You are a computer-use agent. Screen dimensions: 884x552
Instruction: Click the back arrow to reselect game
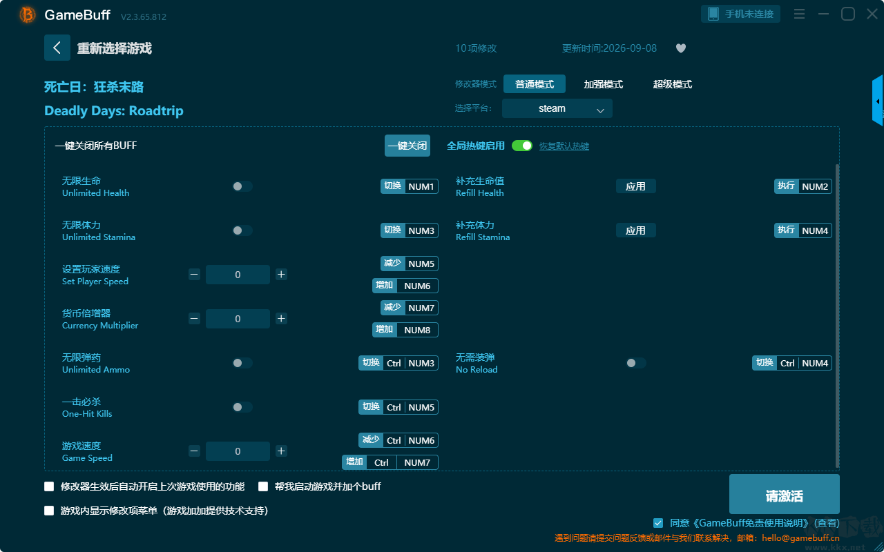click(x=57, y=48)
